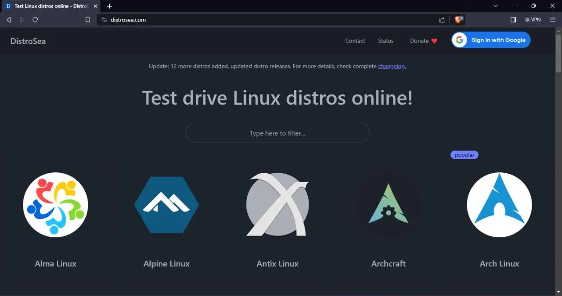The width and height of the screenshot is (562, 296).
Task: Click the browser back arrow
Action: 9,20
